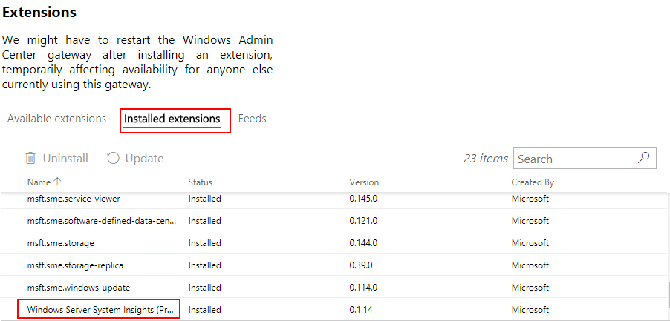Screen dimensions: 670x321
Task: Switch to Available extensions tab
Action: point(56,119)
